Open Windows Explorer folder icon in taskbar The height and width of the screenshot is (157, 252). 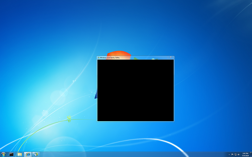pos(19,154)
